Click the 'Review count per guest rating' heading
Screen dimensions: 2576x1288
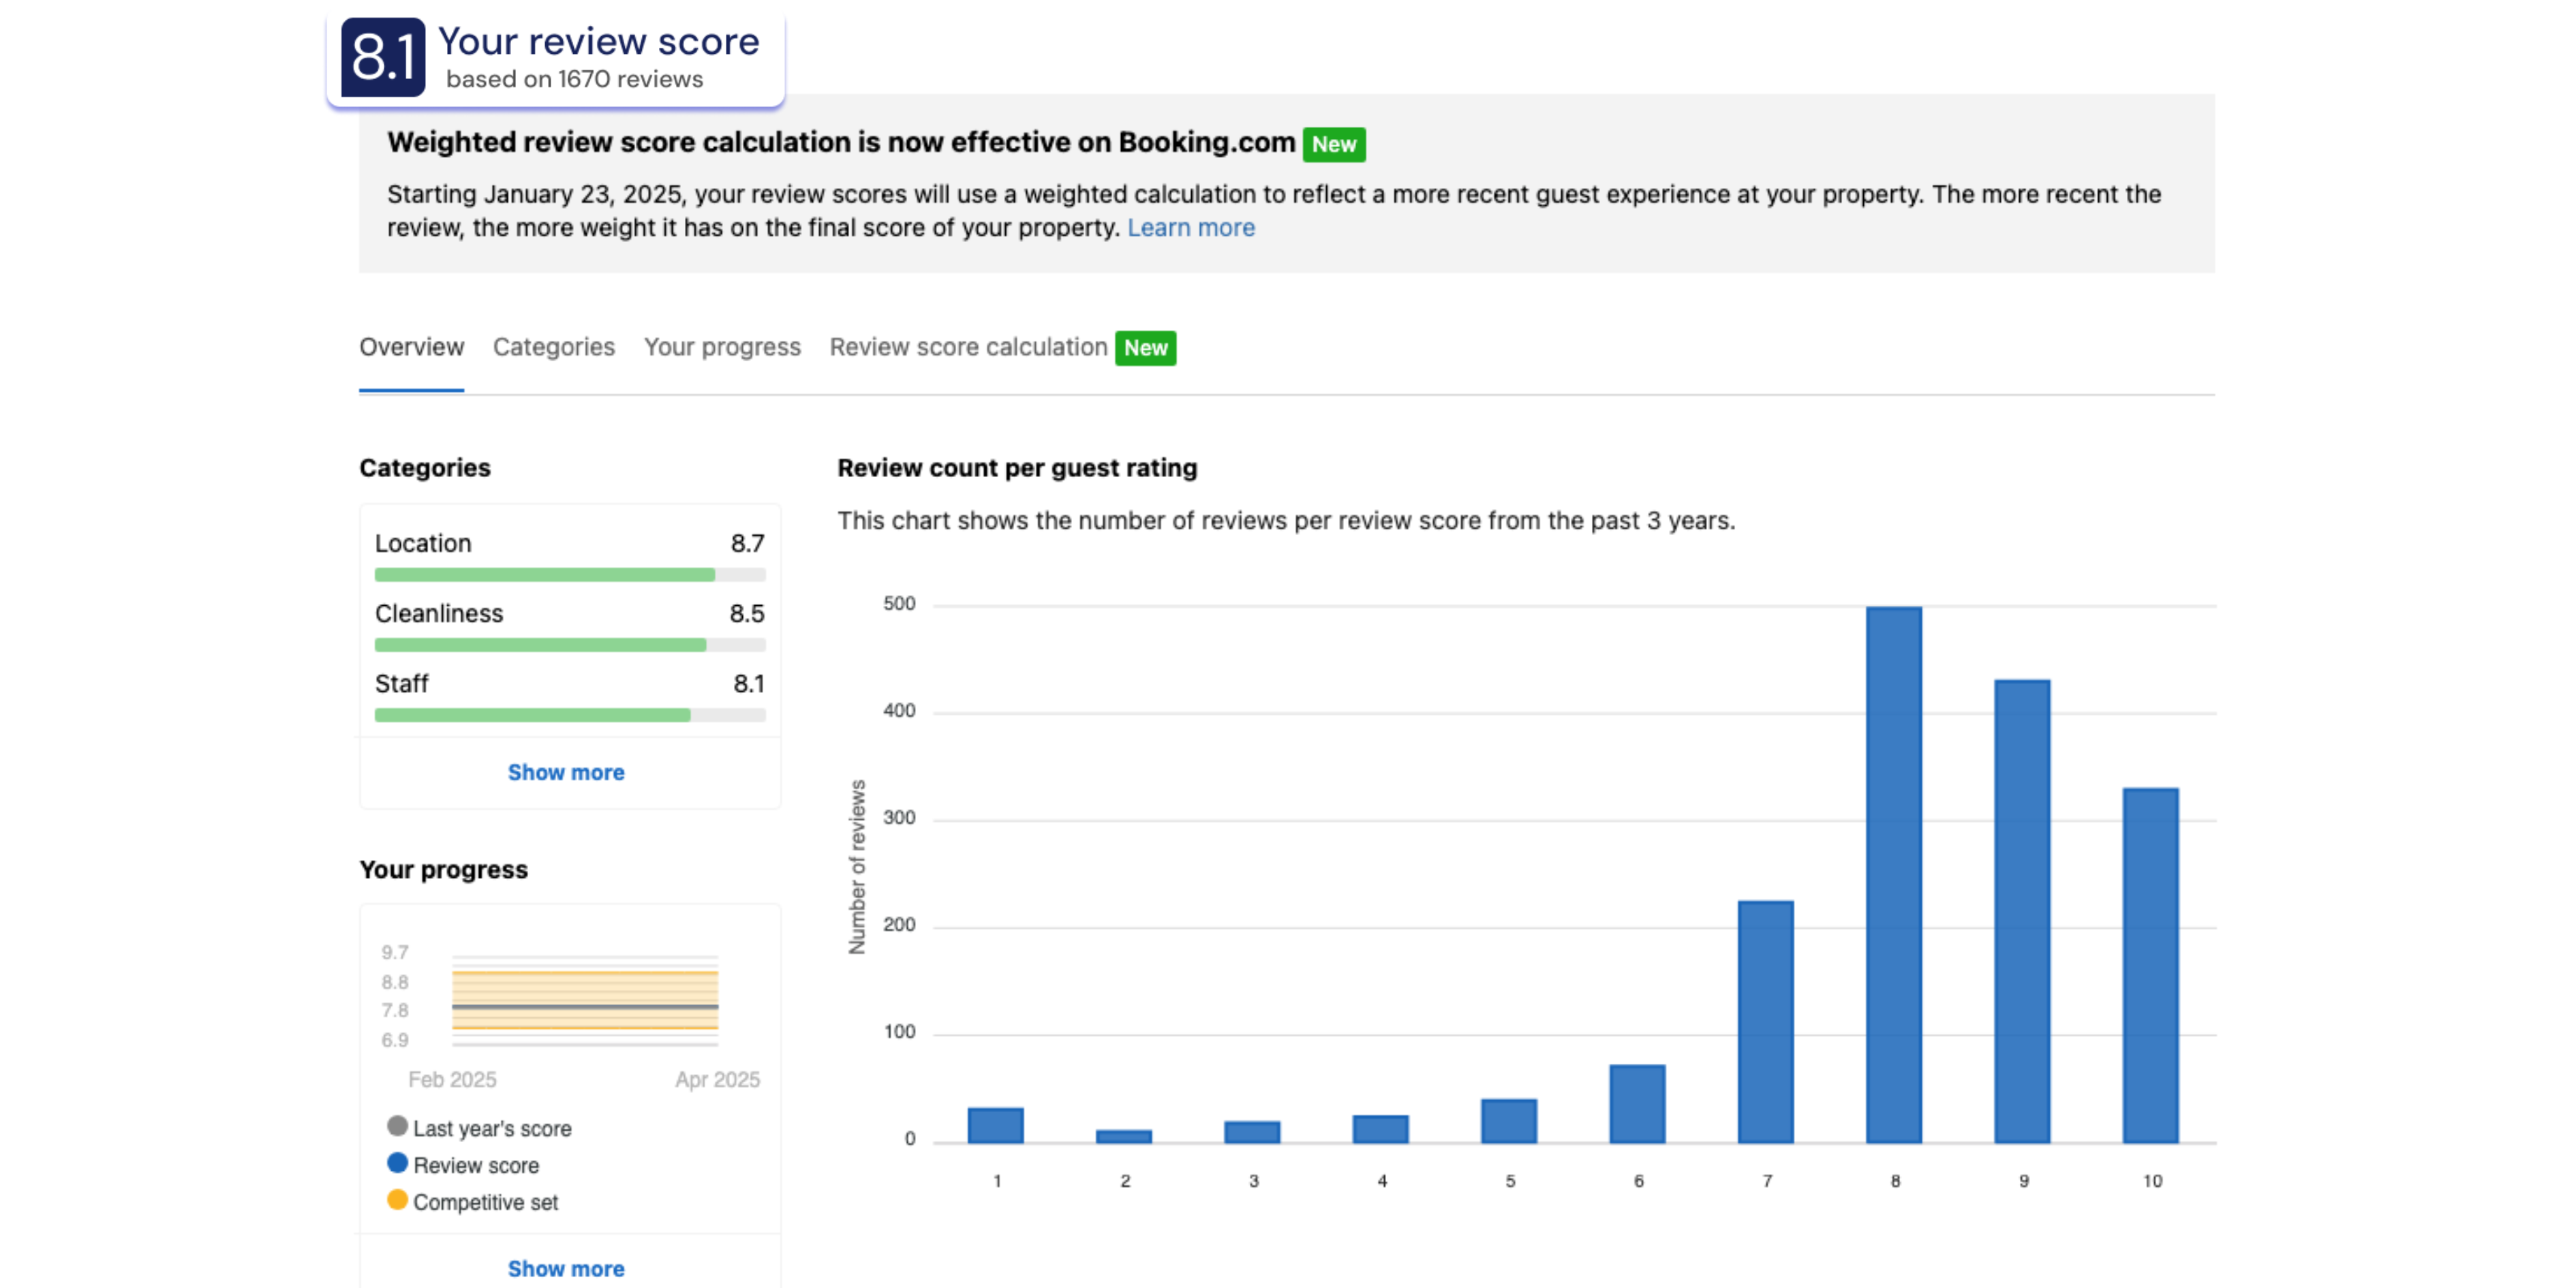[x=1017, y=468]
